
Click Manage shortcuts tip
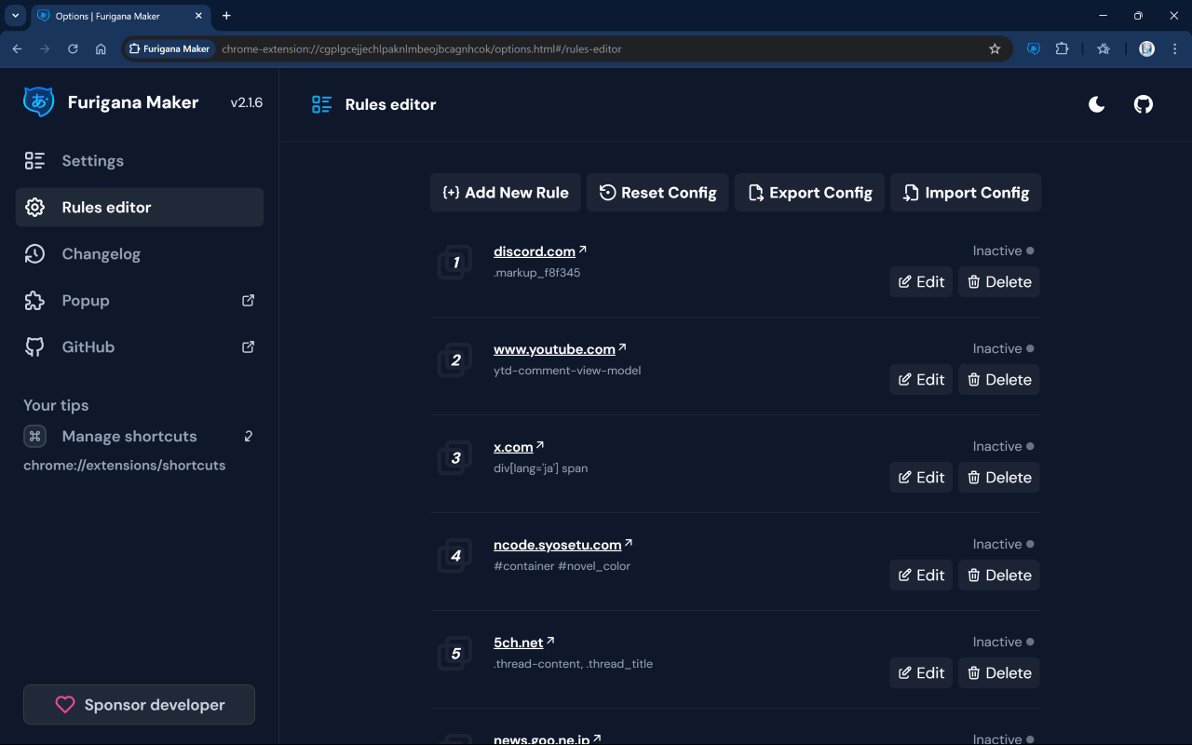[x=140, y=436]
